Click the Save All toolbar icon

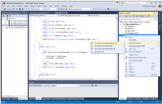pyautogui.click(x=22, y=9)
